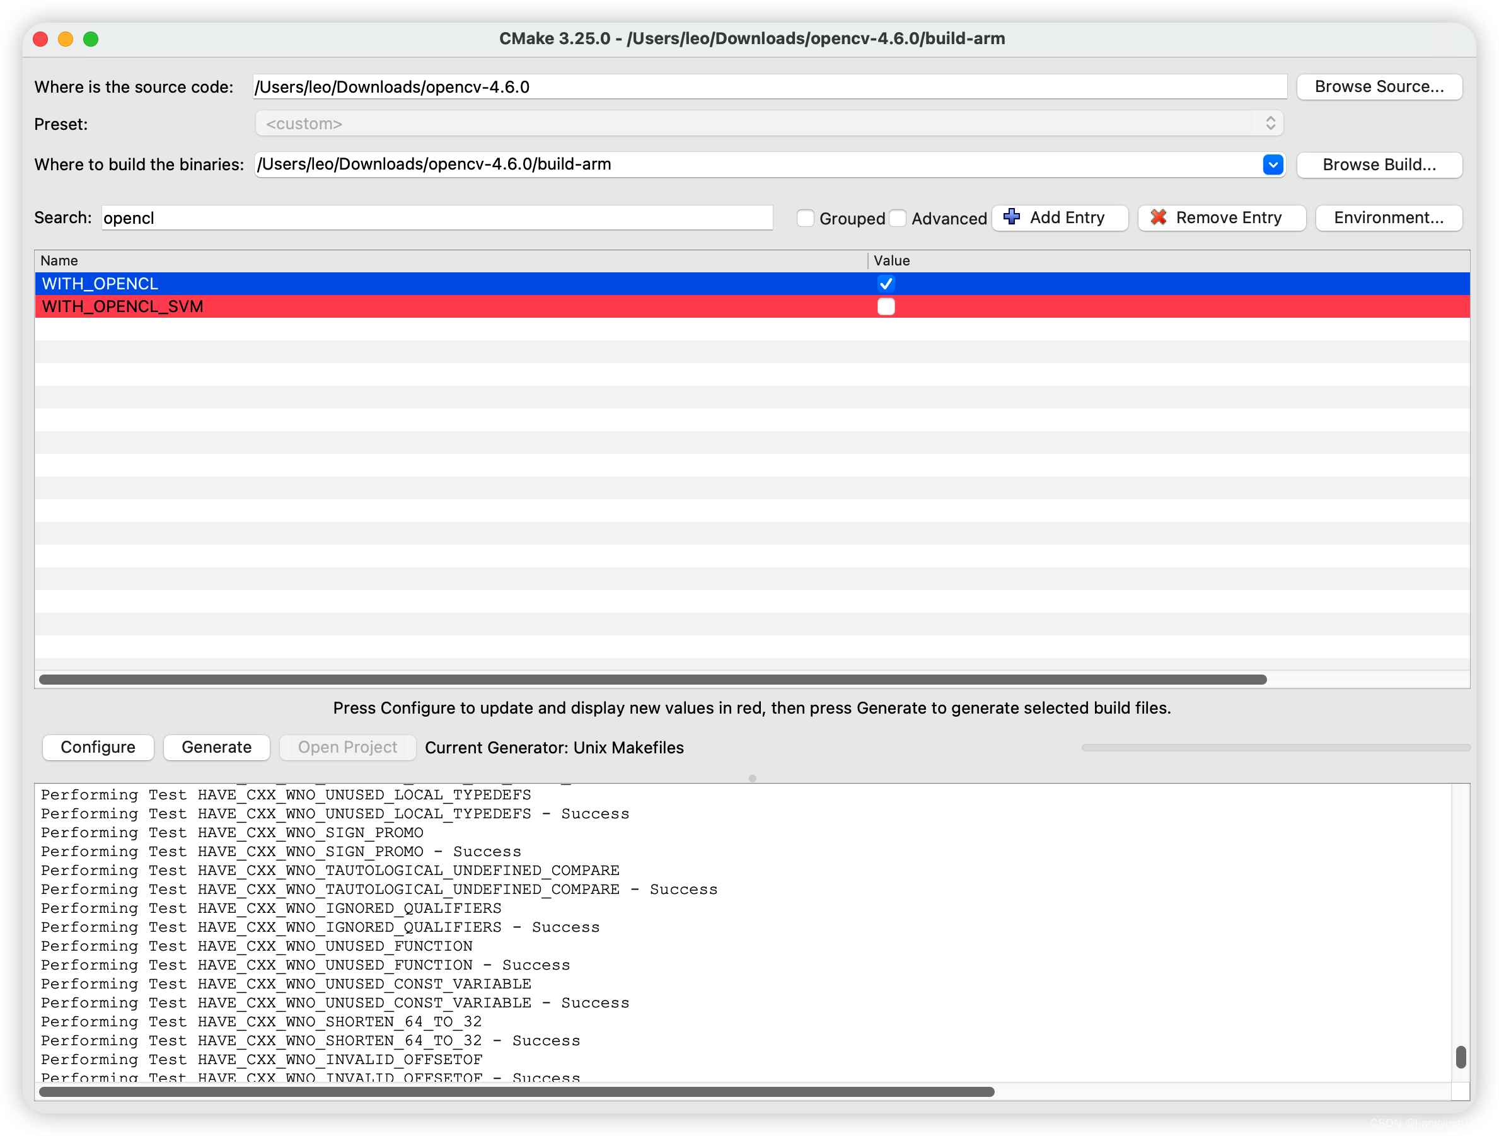Click Browse Source button
This screenshot has height=1136, width=1499.
(1379, 87)
